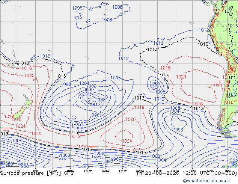Screen dimensions: 238x184
Task: Click the 1024 label inside the closed red high
Action: click(x=127, y=141)
